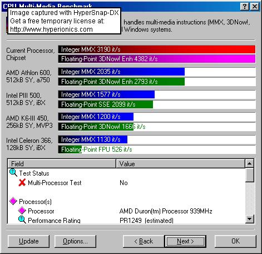This screenshot has width=262, height=254.
Task: Click 'Current Processor, Chipset' label
Action: tap(31, 54)
